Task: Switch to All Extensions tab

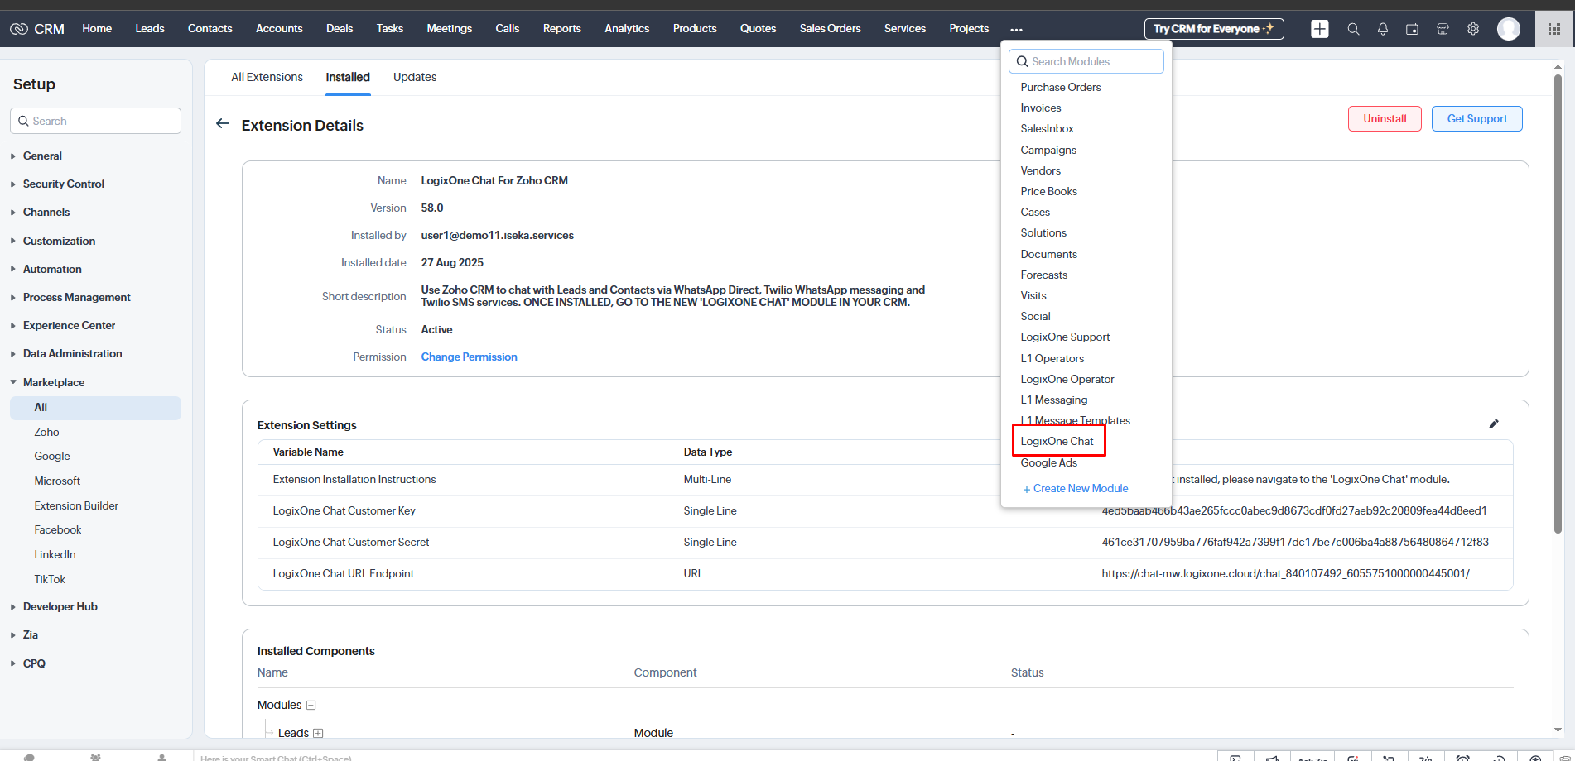Action: [x=267, y=77]
